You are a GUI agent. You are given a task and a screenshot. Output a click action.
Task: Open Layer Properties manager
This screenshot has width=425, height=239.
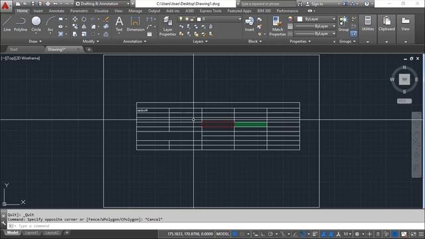click(167, 27)
